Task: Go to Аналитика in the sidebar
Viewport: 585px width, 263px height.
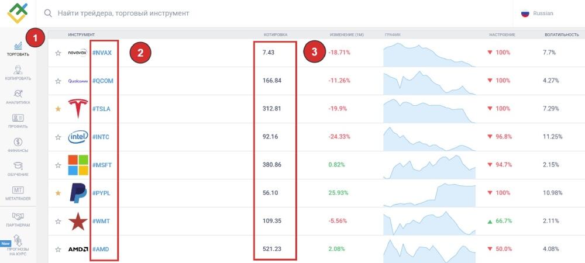Action: [18, 97]
